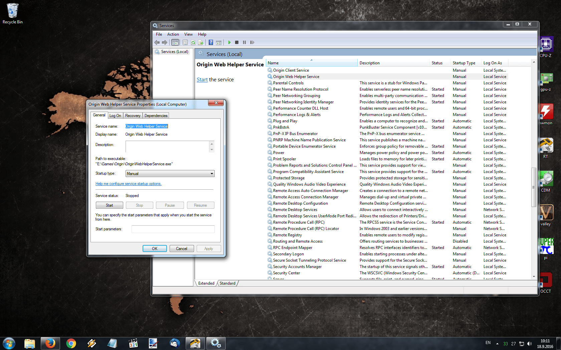Open Media Player Classic from the taskbar
Image resolution: width=561 pixels, height=350 pixels.
click(x=133, y=343)
